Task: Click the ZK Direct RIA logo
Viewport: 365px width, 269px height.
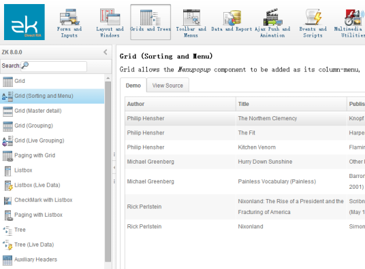Action: [25, 22]
